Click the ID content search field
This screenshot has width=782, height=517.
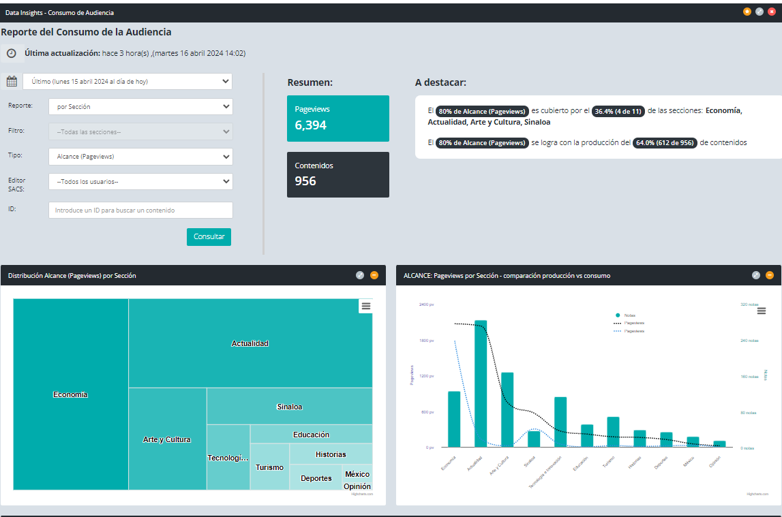click(x=140, y=210)
